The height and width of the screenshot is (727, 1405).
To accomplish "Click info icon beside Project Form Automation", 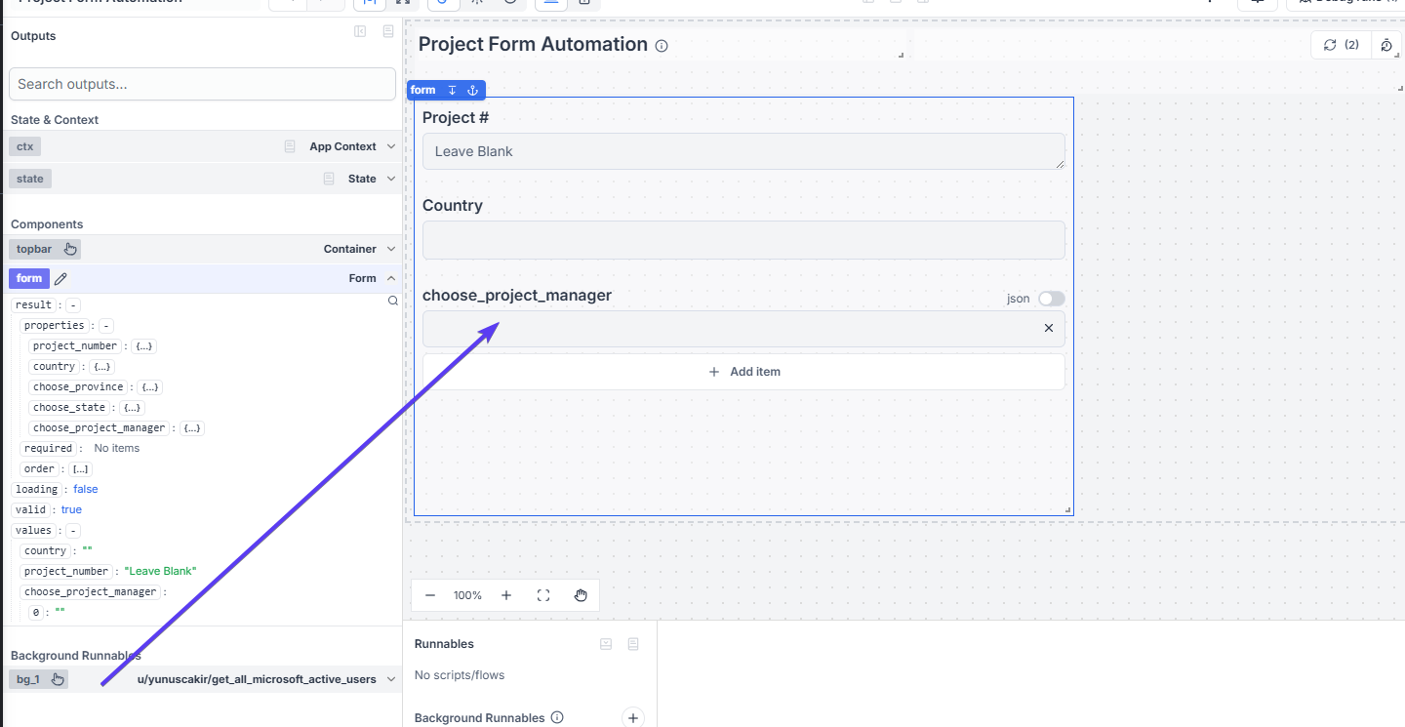I will point(662,46).
